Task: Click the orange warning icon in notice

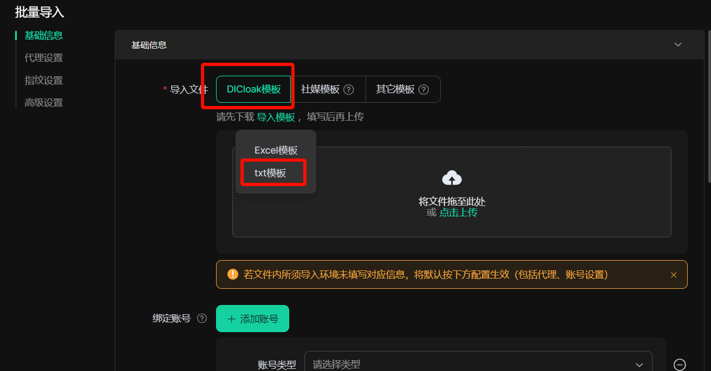Action: [x=233, y=274]
